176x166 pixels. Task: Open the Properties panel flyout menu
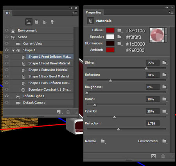(171, 12)
